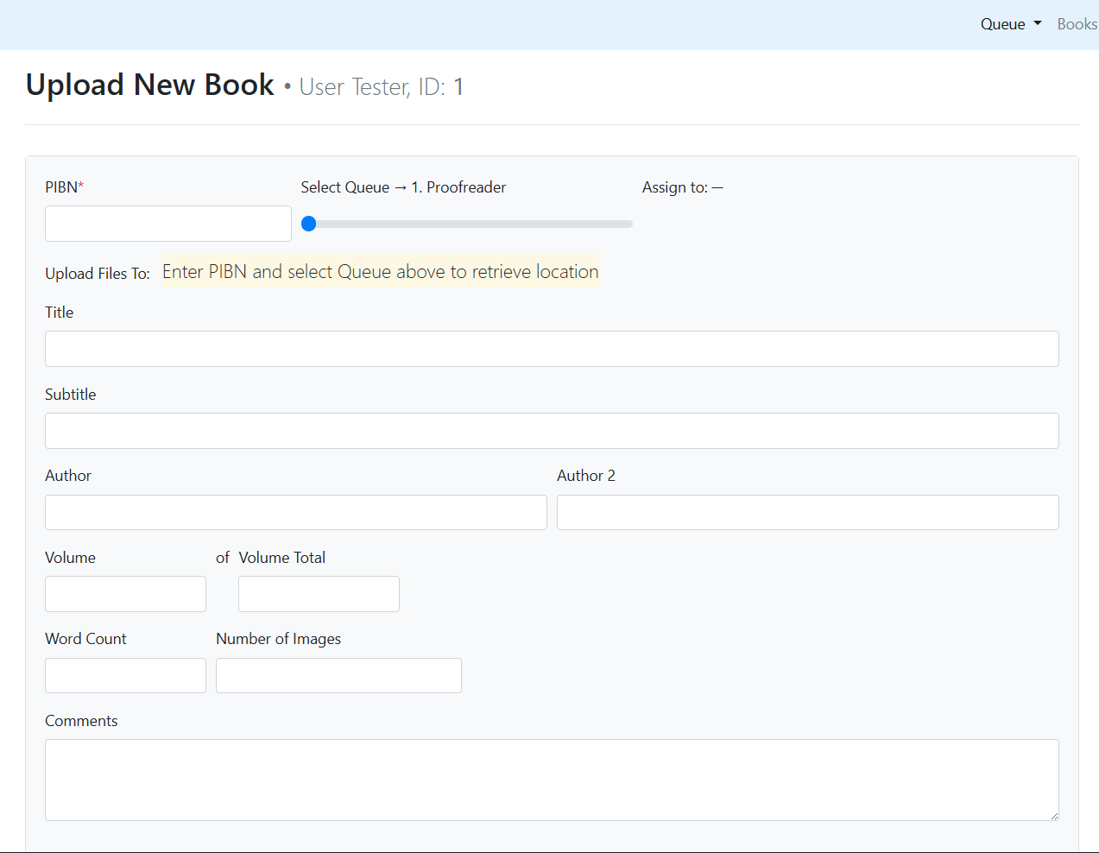Select the Volume input box
The width and height of the screenshot is (1099, 853).
click(125, 594)
